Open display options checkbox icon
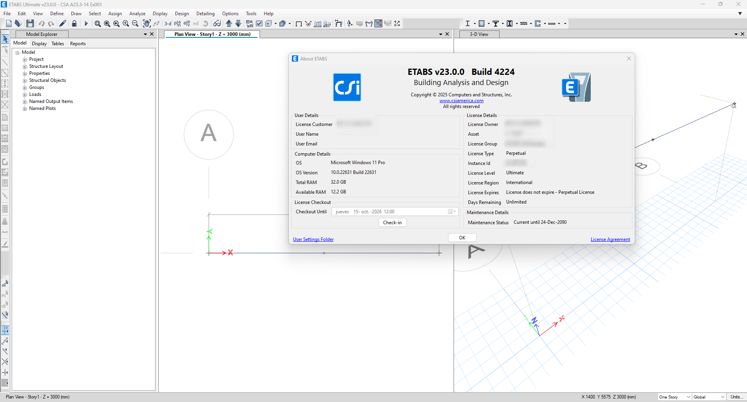The height and width of the screenshot is (402, 747). pyautogui.click(x=259, y=23)
